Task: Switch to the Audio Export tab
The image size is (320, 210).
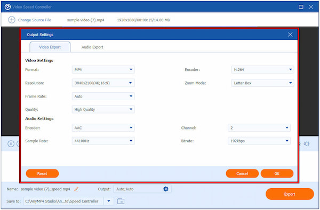Action: (x=92, y=47)
